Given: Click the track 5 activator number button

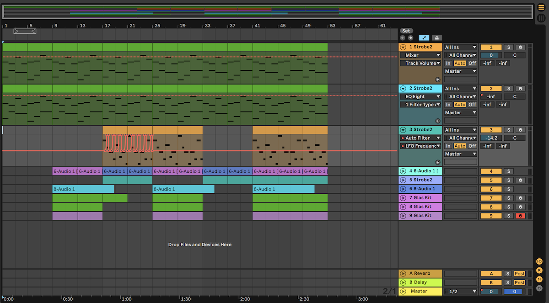Looking at the screenshot, I should click(491, 180).
